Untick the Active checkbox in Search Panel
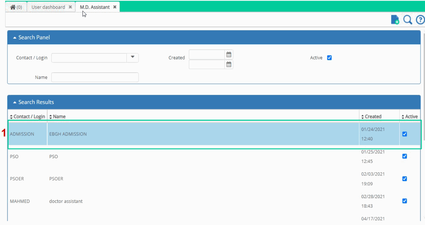This screenshot has height=225, width=425. (x=329, y=58)
